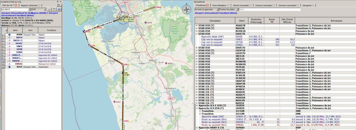
Task: Click the compass rose on the map
Action: 187,10
